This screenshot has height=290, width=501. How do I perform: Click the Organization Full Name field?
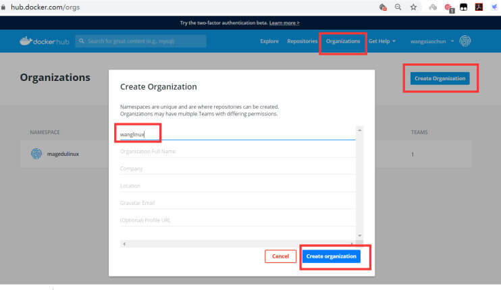(238, 152)
